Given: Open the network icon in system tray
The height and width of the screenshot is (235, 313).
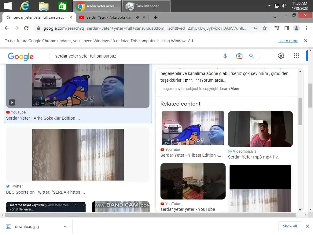Looking at the screenshot, I should click(x=277, y=6).
